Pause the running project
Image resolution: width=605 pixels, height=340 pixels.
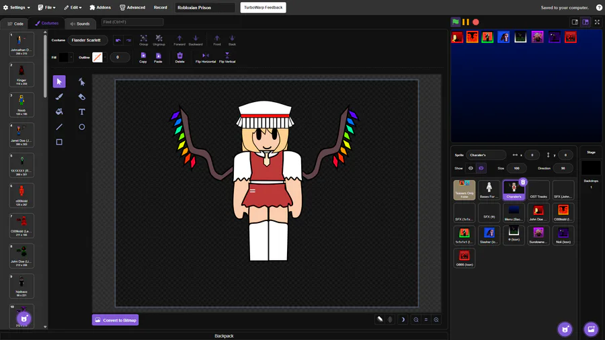pos(466,22)
